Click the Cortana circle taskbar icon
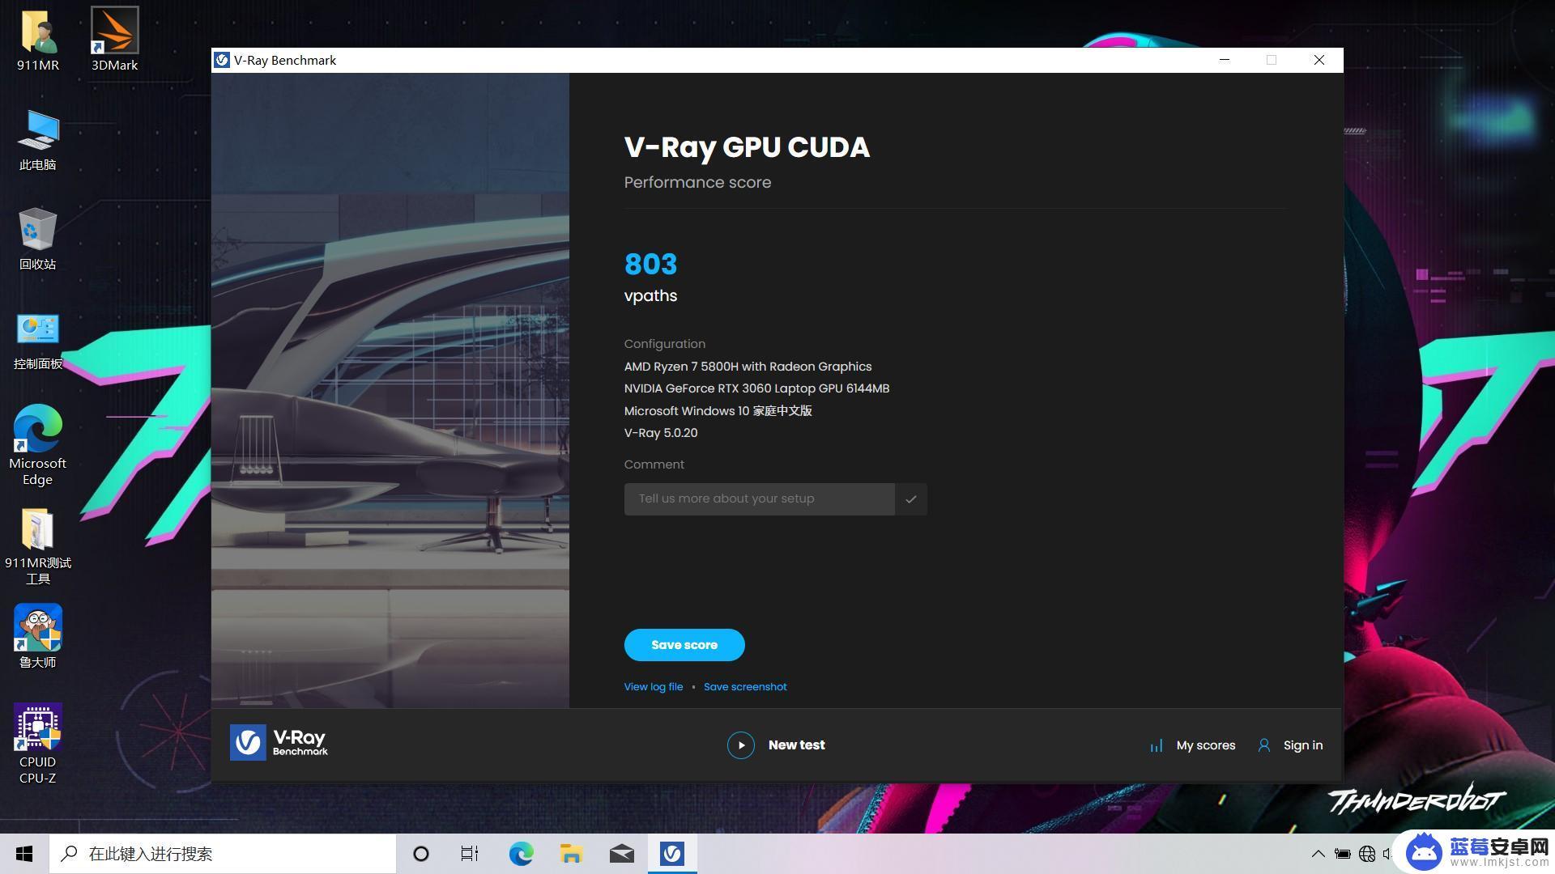The width and height of the screenshot is (1555, 874). pos(420,854)
